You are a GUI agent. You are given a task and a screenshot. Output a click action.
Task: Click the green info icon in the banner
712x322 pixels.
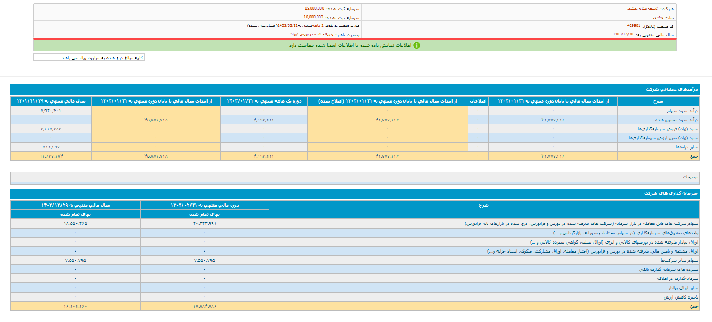click(417, 45)
